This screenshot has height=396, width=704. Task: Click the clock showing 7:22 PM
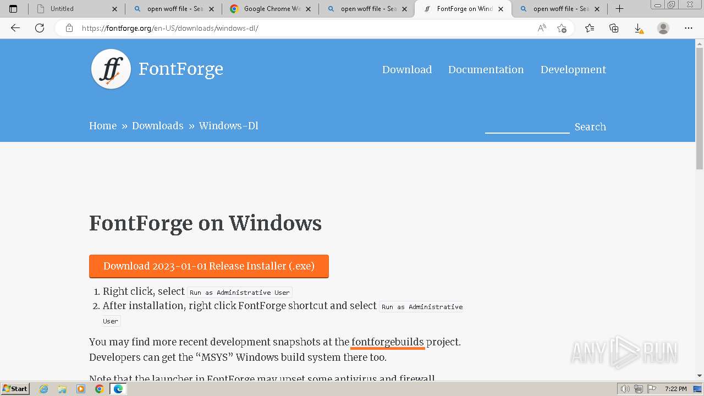pos(675,389)
